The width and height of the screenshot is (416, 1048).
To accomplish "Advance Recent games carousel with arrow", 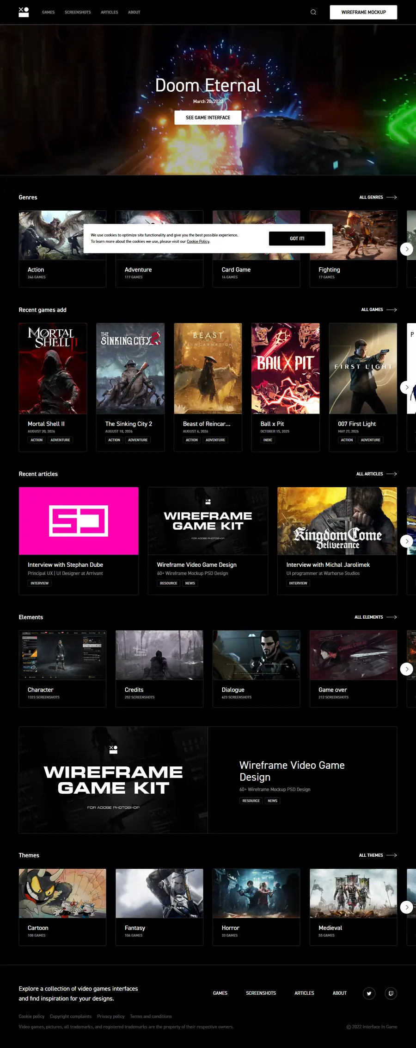I will click(406, 387).
